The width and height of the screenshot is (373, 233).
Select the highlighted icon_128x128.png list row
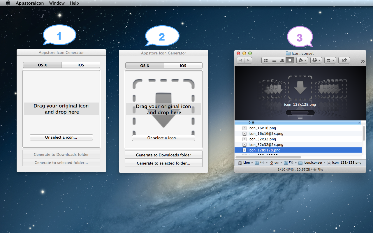[x=298, y=150]
